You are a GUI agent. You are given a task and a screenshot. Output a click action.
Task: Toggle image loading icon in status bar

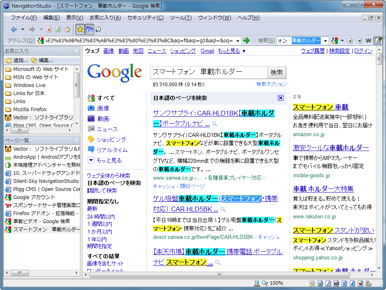click(x=320, y=283)
